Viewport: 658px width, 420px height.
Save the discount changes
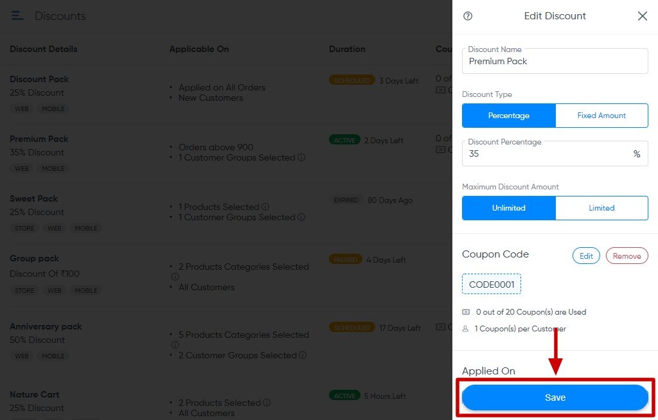(555, 398)
